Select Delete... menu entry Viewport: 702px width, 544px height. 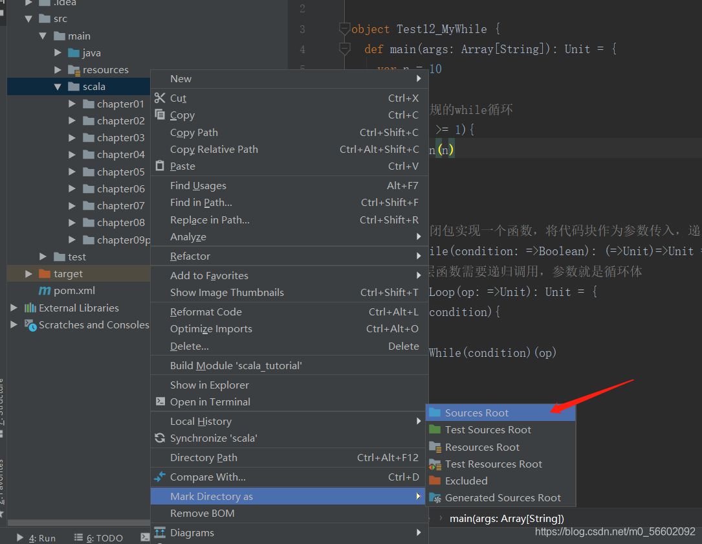290,346
